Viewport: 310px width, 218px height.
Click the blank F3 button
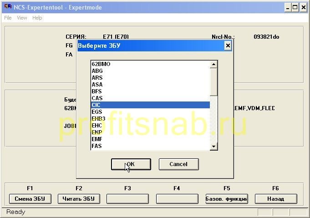click(127, 198)
